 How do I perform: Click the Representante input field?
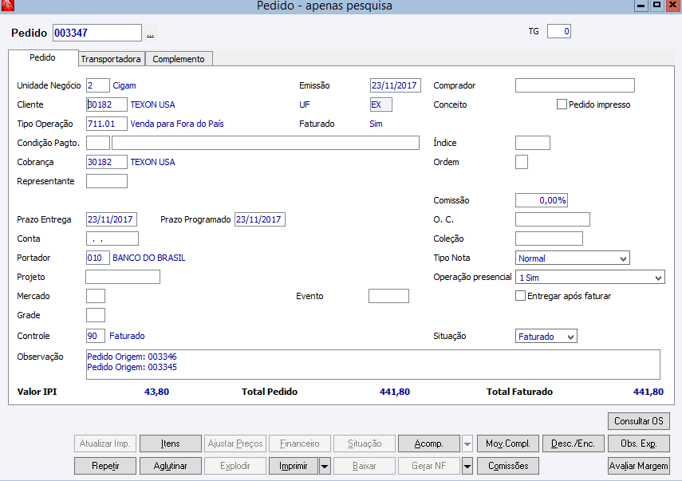[x=107, y=181]
